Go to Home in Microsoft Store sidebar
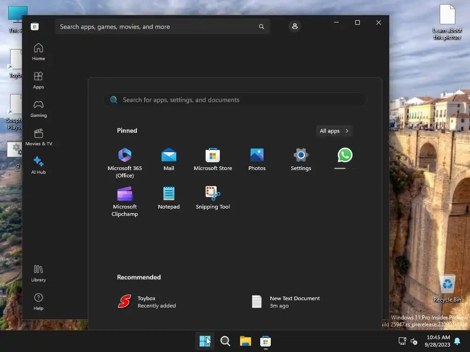Image resolution: width=470 pixels, height=352 pixels. pyautogui.click(x=39, y=52)
